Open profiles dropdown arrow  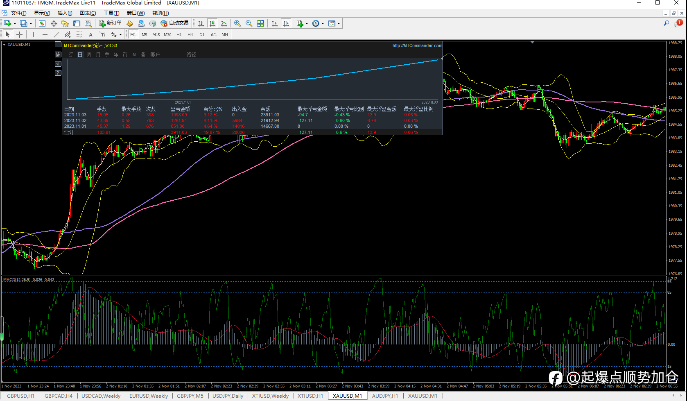(31, 23)
